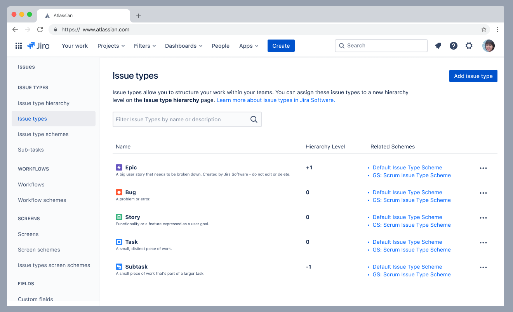Viewport: 513px width, 312px height.
Task: Open Jira settings gear icon
Action: pyautogui.click(x=469, y=45)
